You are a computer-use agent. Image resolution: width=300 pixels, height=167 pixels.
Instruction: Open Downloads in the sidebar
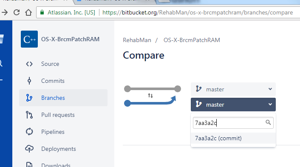coord(56,165)
